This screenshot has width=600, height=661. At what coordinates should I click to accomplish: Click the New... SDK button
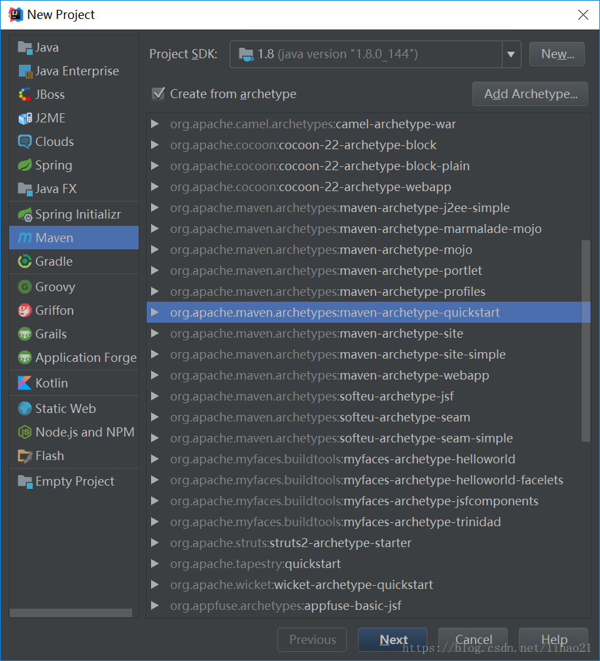click(557, 54)
